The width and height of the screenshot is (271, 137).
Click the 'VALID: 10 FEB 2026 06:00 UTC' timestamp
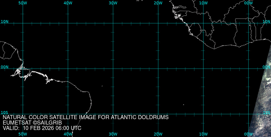point(42,128)
